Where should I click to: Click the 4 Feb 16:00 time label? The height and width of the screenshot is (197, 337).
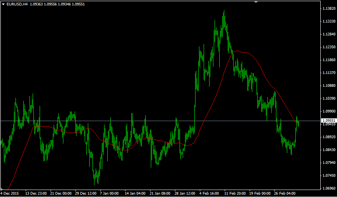click(x=210, y=193)
